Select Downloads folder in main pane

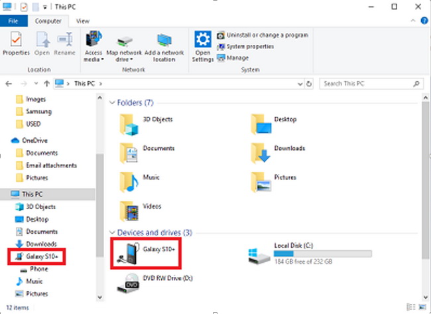coord(278,153)
